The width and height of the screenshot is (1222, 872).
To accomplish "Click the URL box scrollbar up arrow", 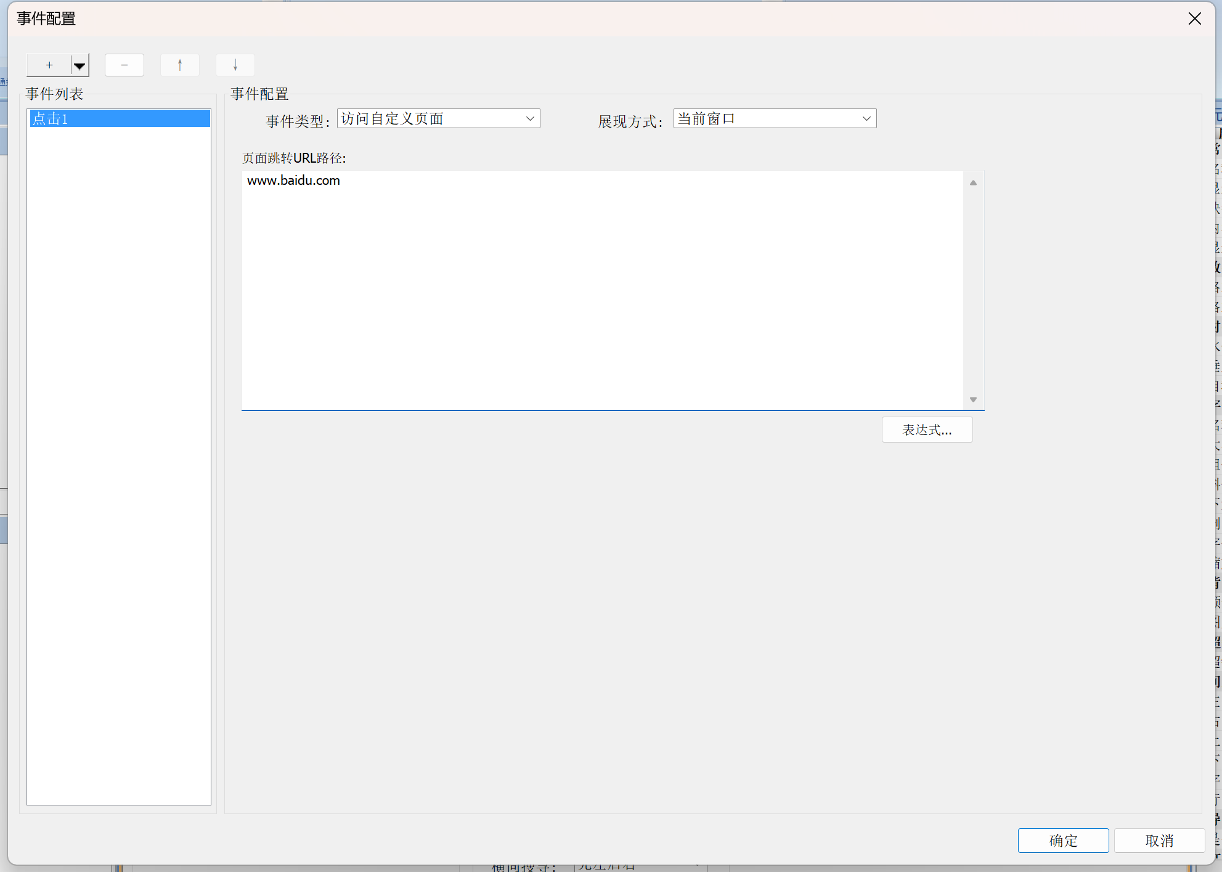I will click(x=973, y=182).
